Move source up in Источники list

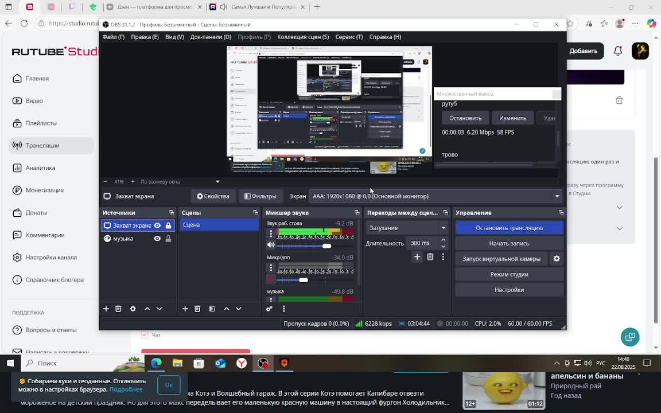tap(147, 309)
